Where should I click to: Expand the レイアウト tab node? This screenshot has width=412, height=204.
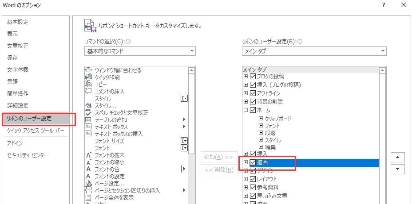[x=246, y=179]
